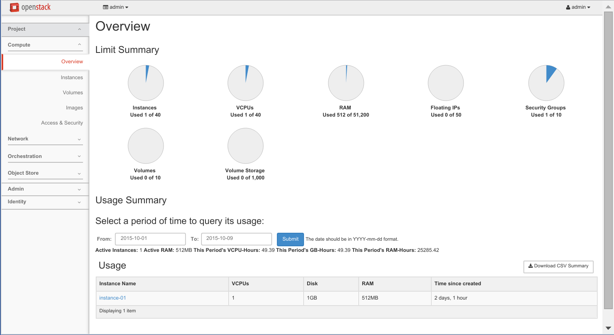Open the admin user menu
This screenshot has width=614, height=335.
[578, 7]
